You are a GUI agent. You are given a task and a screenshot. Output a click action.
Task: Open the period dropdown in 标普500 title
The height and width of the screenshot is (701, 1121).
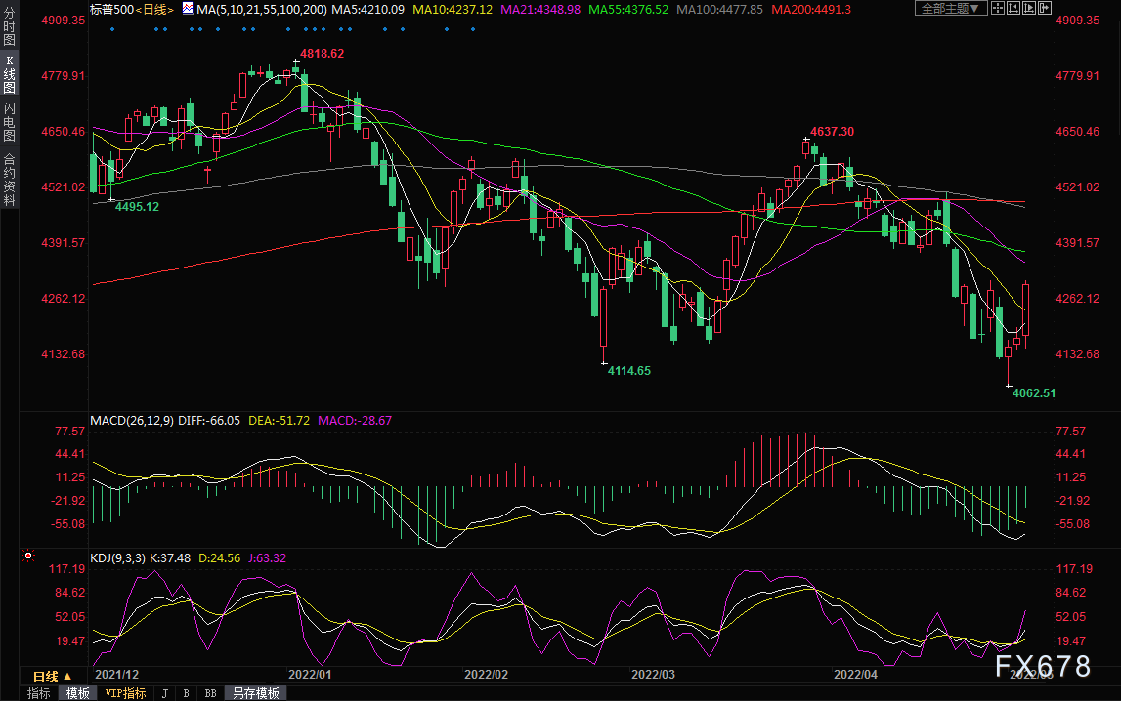[x=152, y=9]
